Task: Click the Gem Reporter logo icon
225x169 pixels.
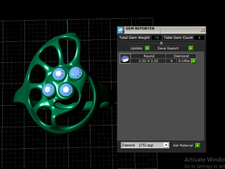Action: point(120,30)
